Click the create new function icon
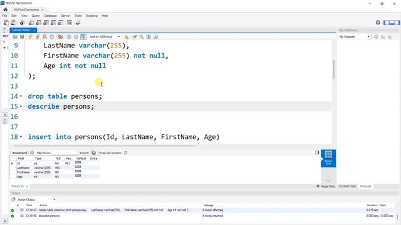This screenshot has height=225, width=401. pos(61,22)
